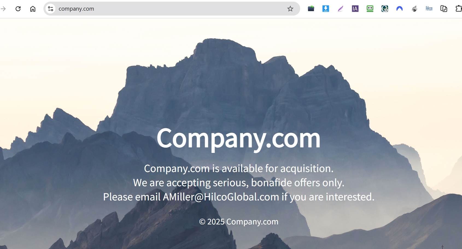This screenshot has width=462, height=249.
Task: Open the dark folder extension icon
Action: 311,9
